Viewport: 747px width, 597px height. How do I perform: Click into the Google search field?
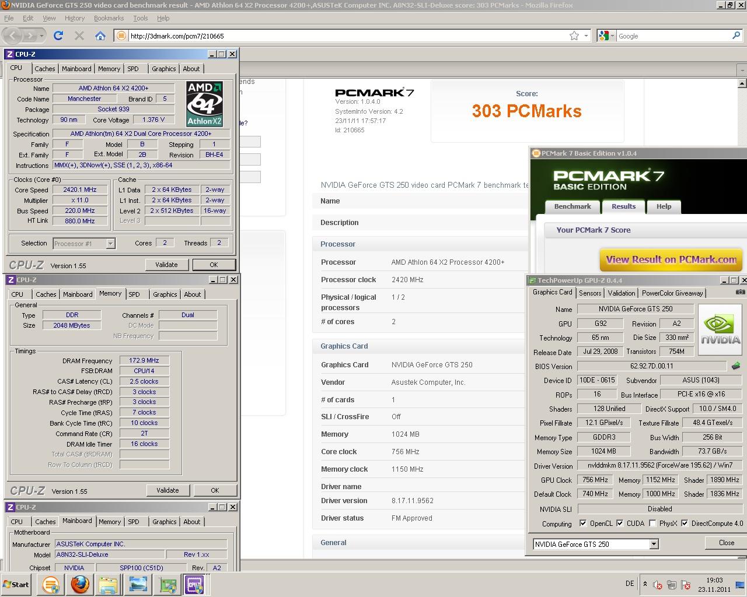pyautogui.click(x=672, y=36)
